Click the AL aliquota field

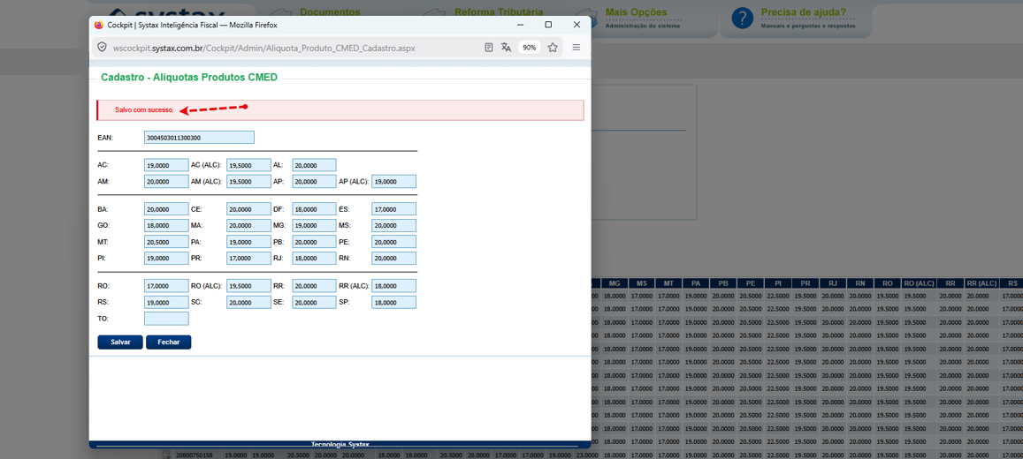pos(315,165)
